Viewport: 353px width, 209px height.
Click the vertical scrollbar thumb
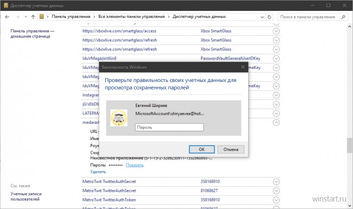click(x=350, y=145)
